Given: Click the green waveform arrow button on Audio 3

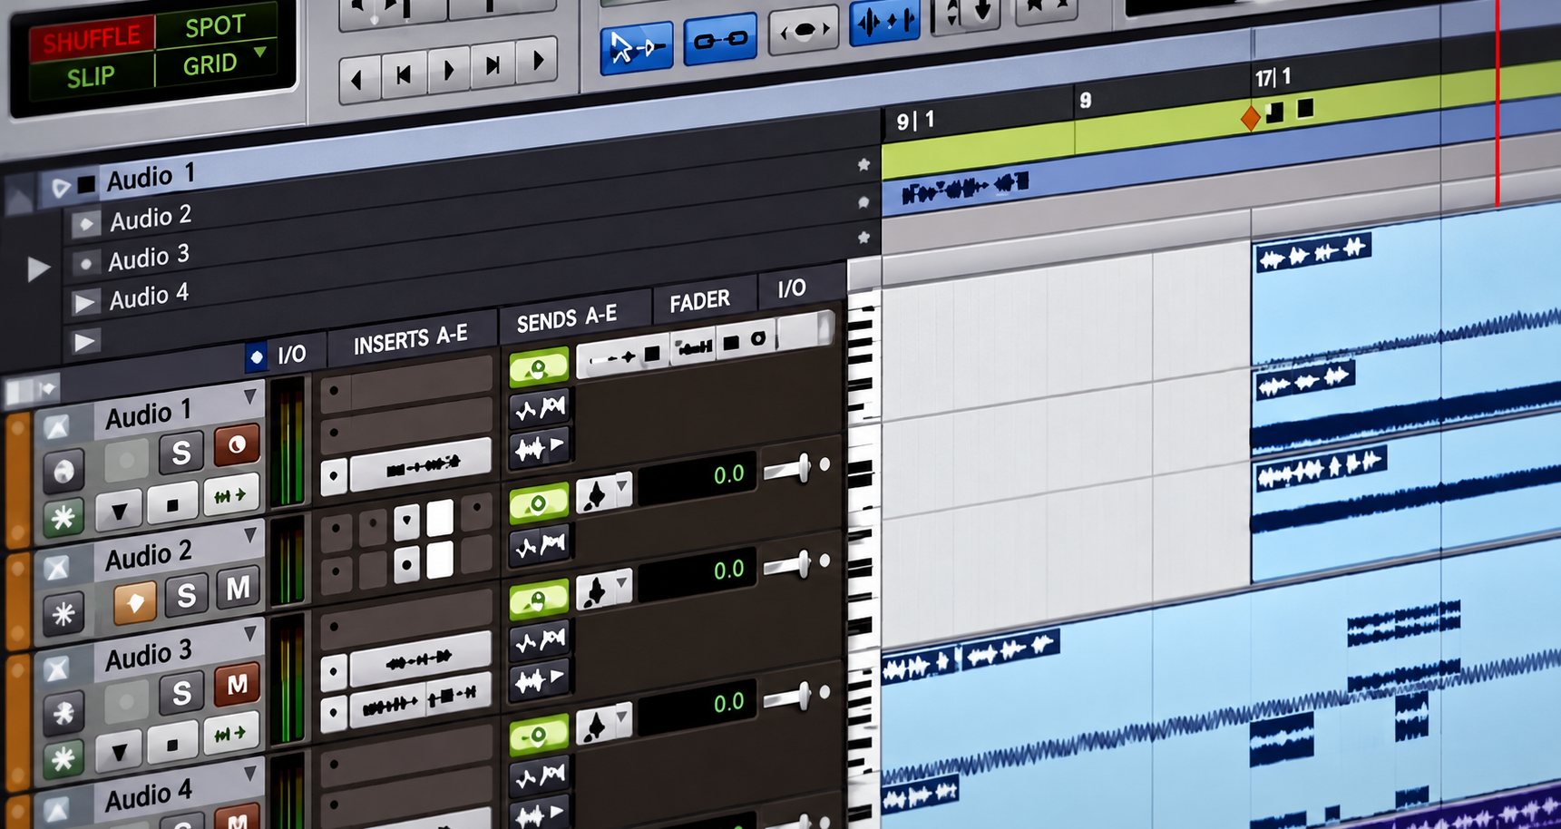Looking at the screenshot, I should (x=229, y=733).
